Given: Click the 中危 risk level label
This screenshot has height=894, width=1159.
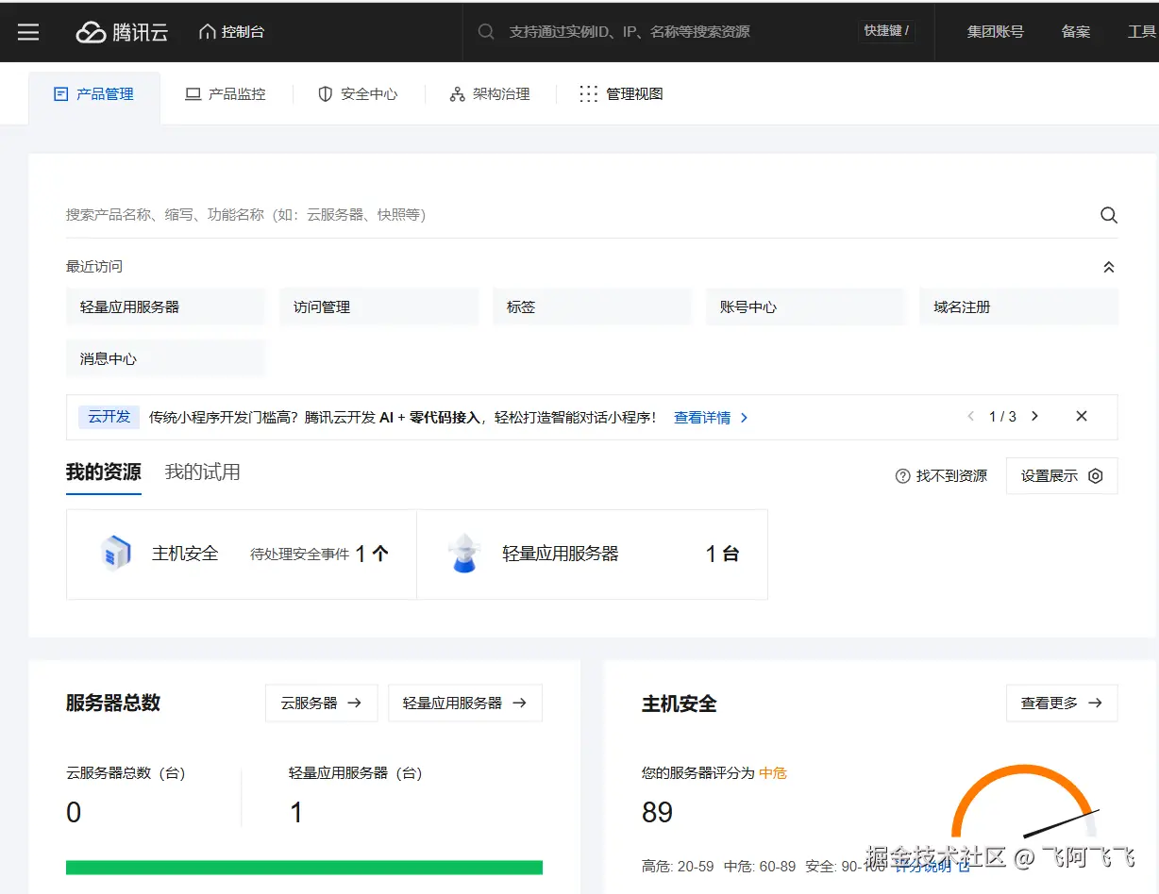Looking at the screenshot, I should 773,773.
